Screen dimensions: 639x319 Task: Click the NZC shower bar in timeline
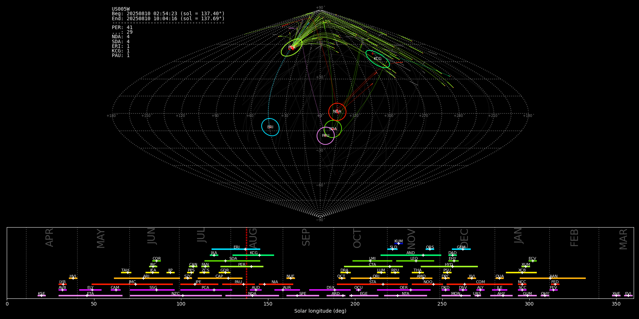tap(176, 296)
